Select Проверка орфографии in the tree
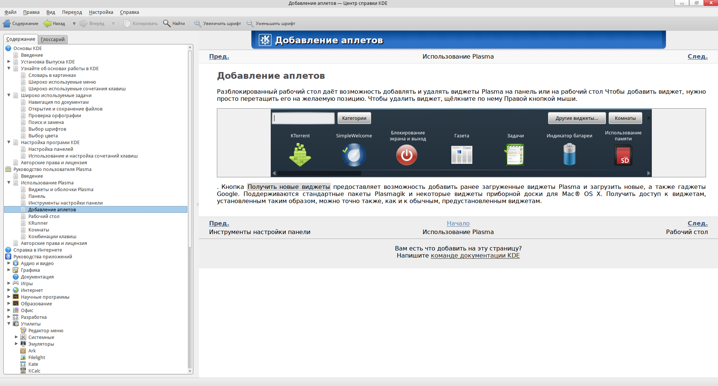Viewport: 718px width, 386px height. pyautogui.click(x=55, y=115)
